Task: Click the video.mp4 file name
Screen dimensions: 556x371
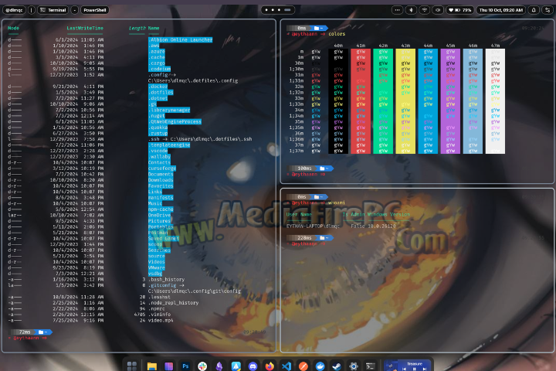Action: (161, 320)
